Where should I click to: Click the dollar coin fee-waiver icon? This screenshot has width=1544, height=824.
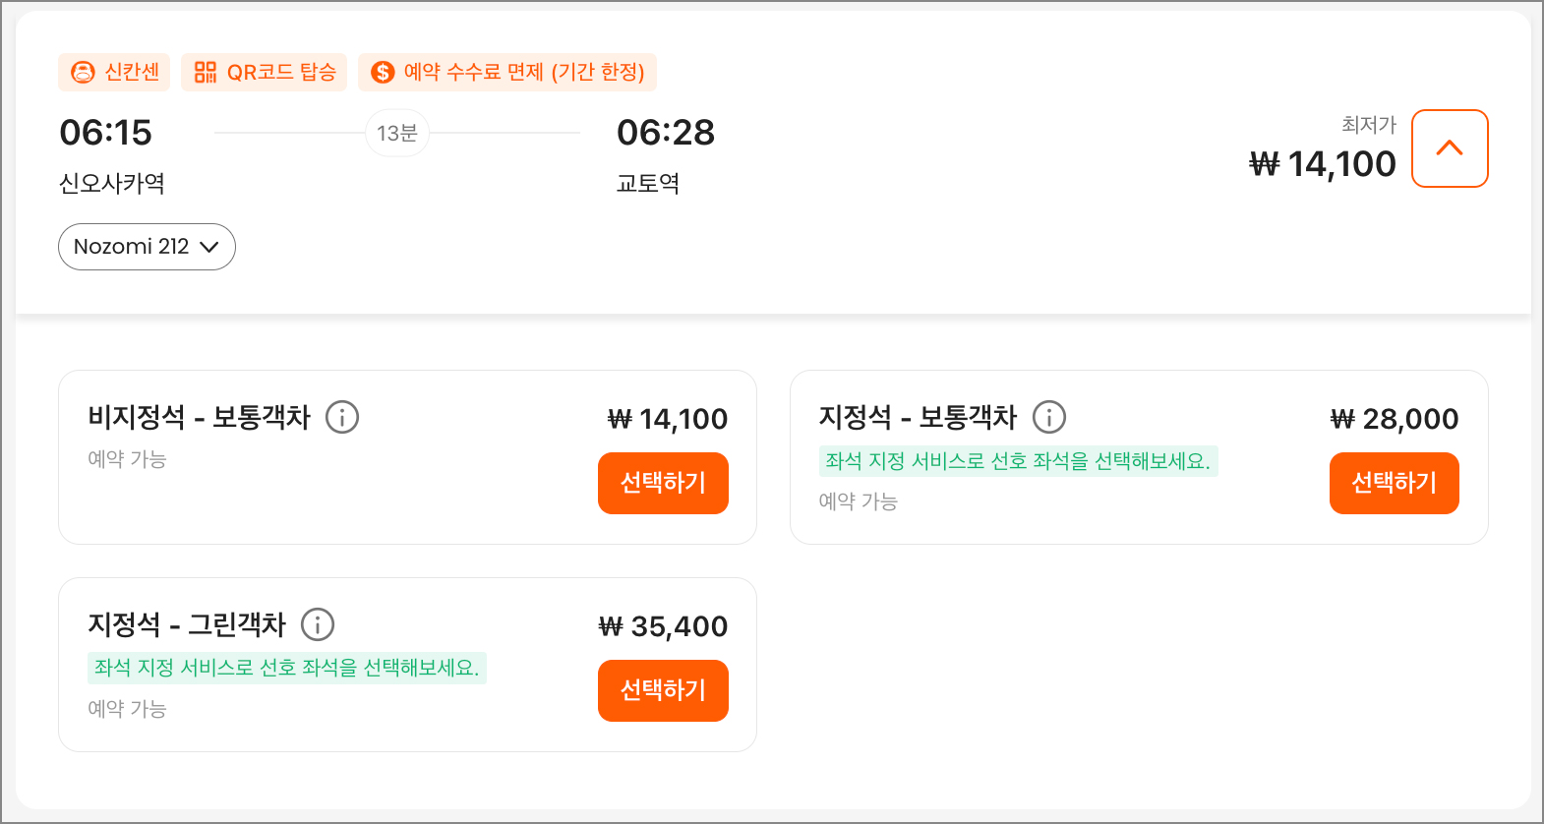pyautogui.click(x=383, y=72)
